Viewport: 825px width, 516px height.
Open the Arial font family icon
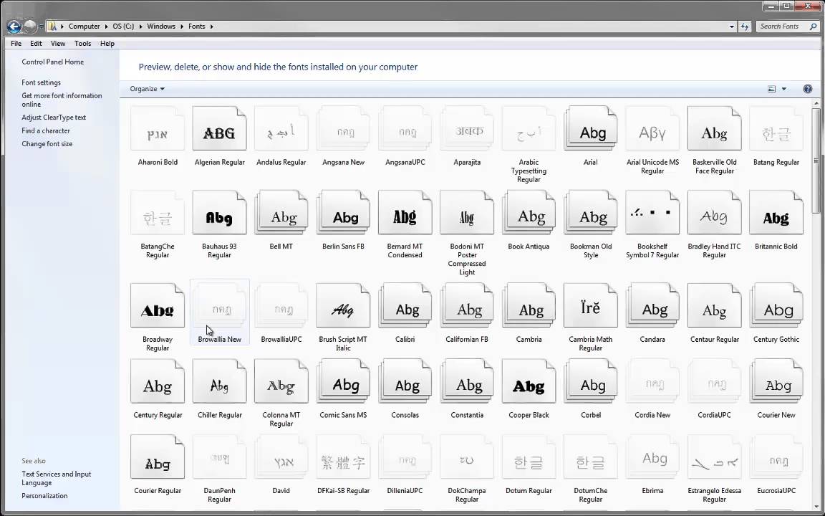pyautogui.click(x=590, y=128)
